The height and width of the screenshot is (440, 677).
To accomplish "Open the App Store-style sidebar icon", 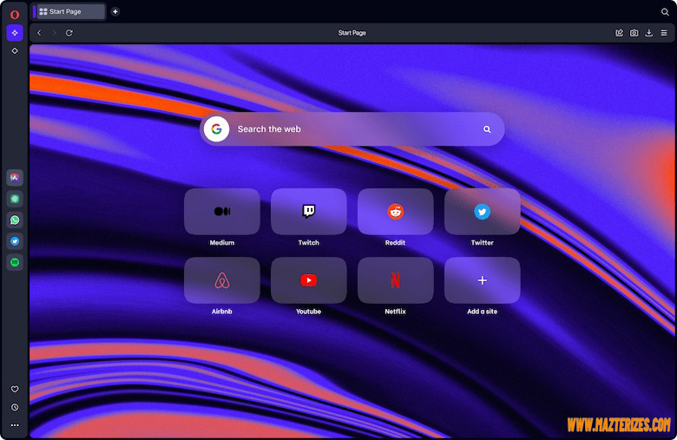I will [15, 177].
